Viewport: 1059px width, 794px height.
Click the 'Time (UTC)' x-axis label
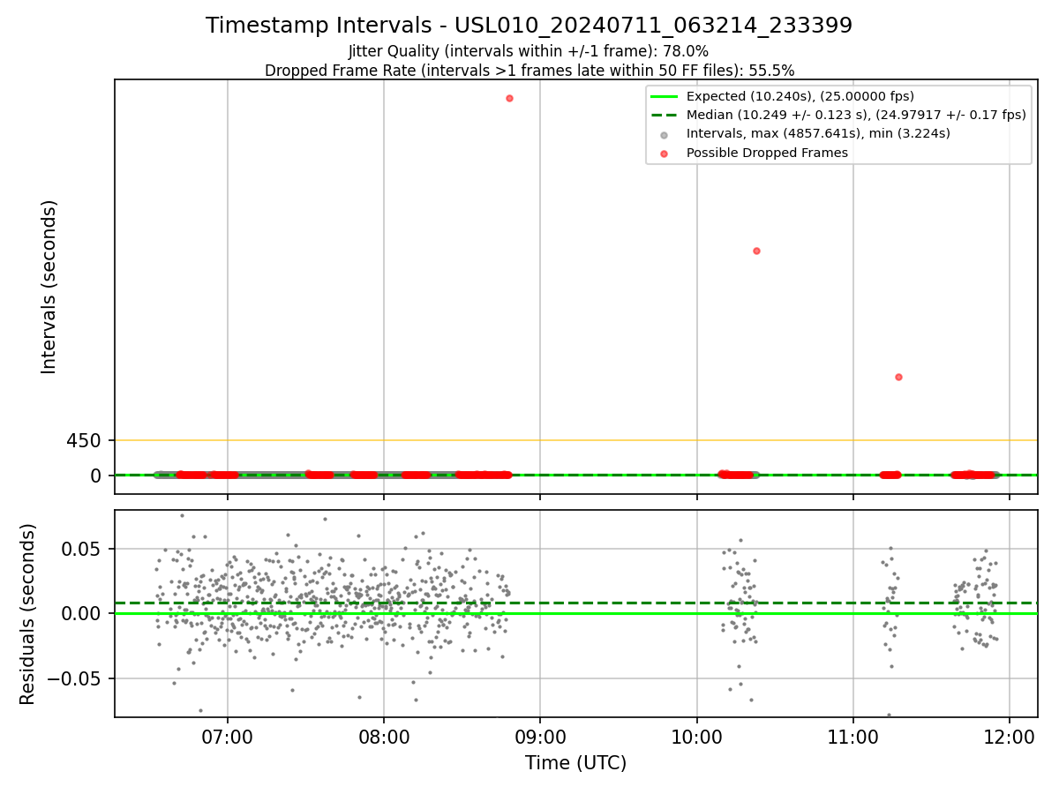[x=575, y=763]
